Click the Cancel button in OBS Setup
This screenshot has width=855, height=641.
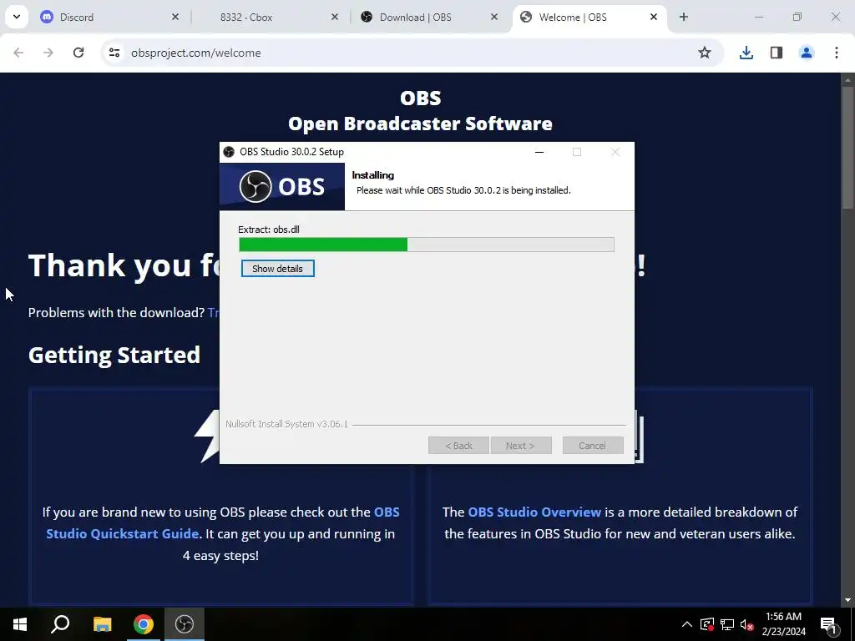click(x=592, y=446)
